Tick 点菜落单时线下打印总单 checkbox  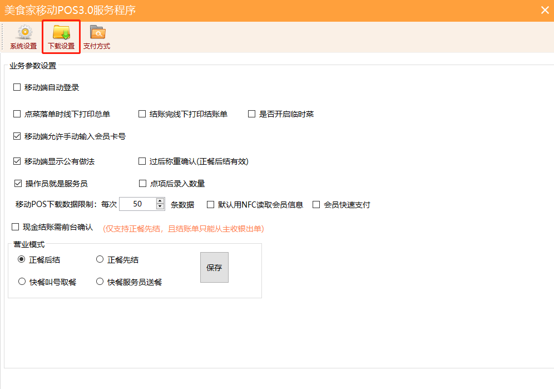click(x=17, y=114)
